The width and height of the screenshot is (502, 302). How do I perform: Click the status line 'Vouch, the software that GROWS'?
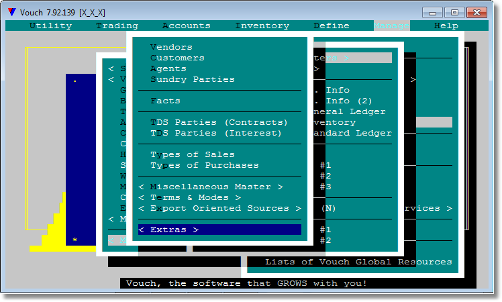[x=246, y=283]
